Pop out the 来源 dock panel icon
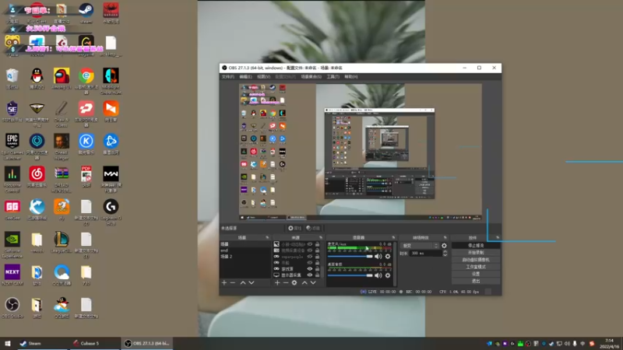This screenshot has height=350, width=623. (321, 237)
